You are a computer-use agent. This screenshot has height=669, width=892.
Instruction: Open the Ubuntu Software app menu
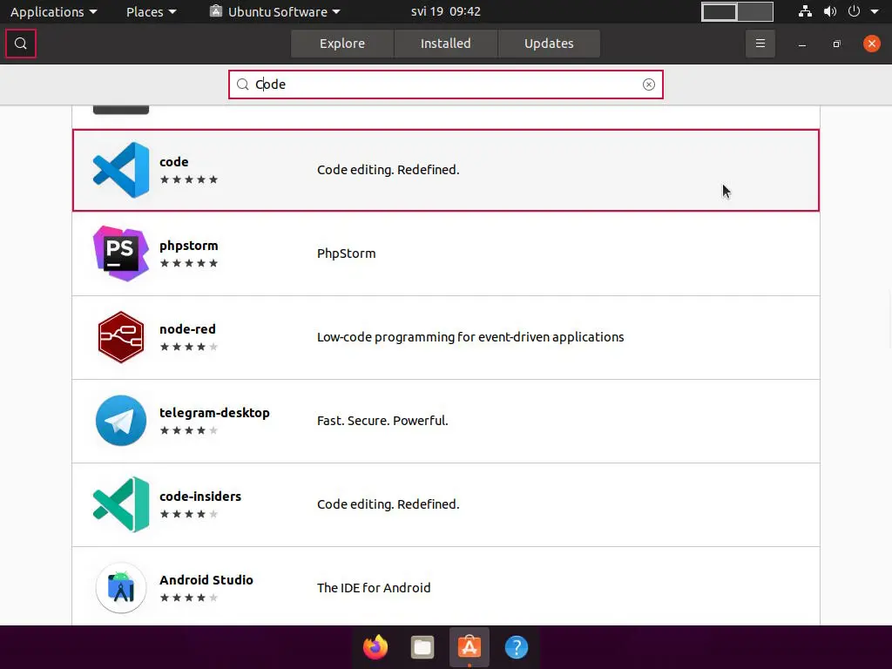(x=275, y=12)
